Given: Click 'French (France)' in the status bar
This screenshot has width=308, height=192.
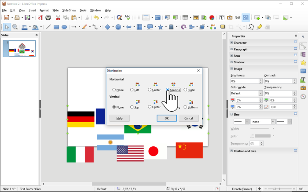Looking at the screenshot, I should click(242, 189).
